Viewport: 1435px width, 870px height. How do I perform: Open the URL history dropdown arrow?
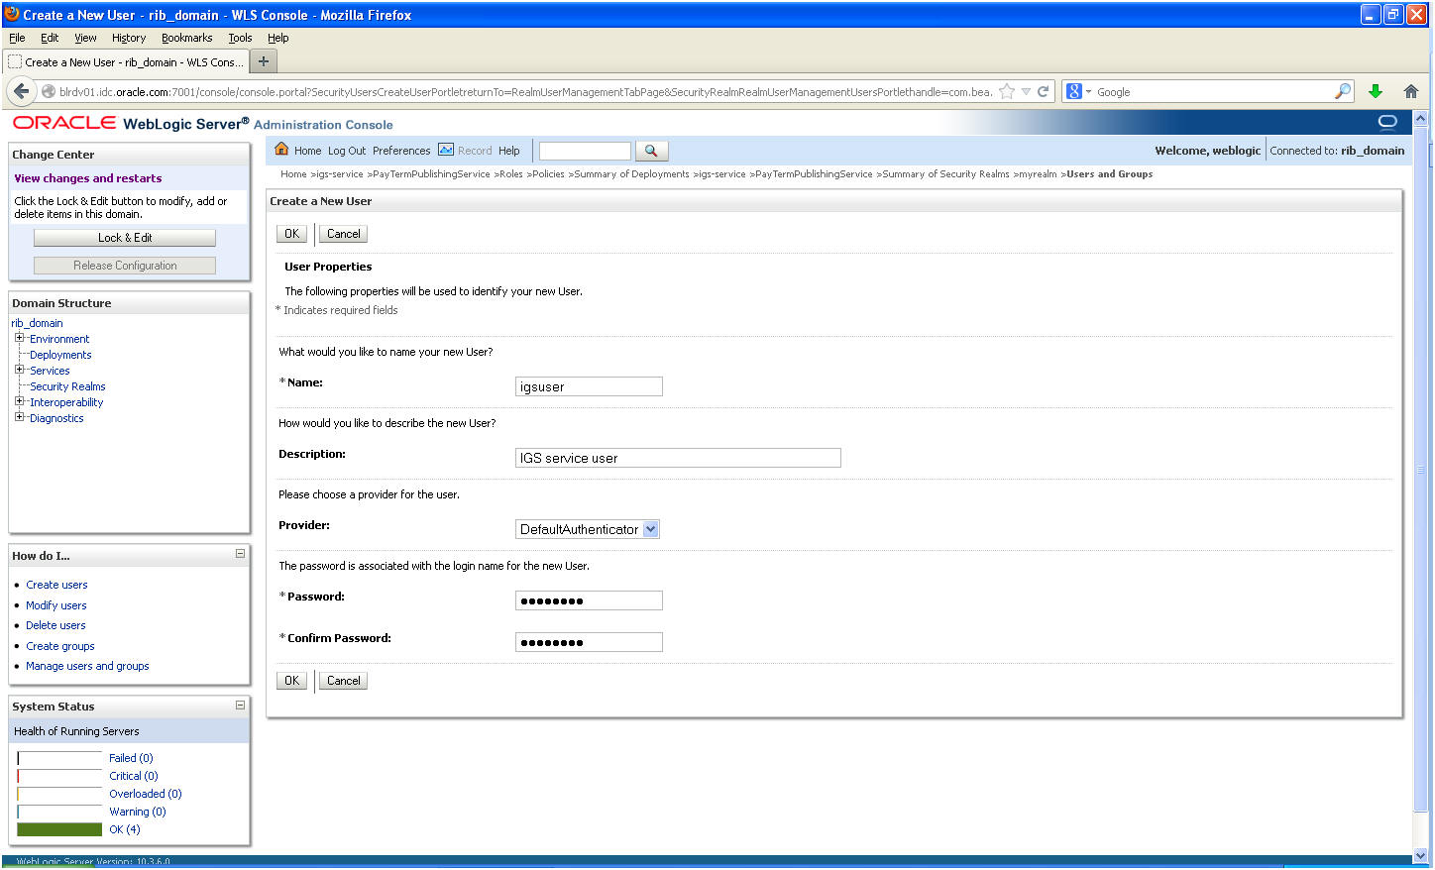[1026, 91]
